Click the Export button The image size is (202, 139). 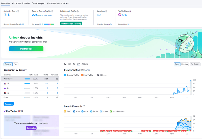195,64
